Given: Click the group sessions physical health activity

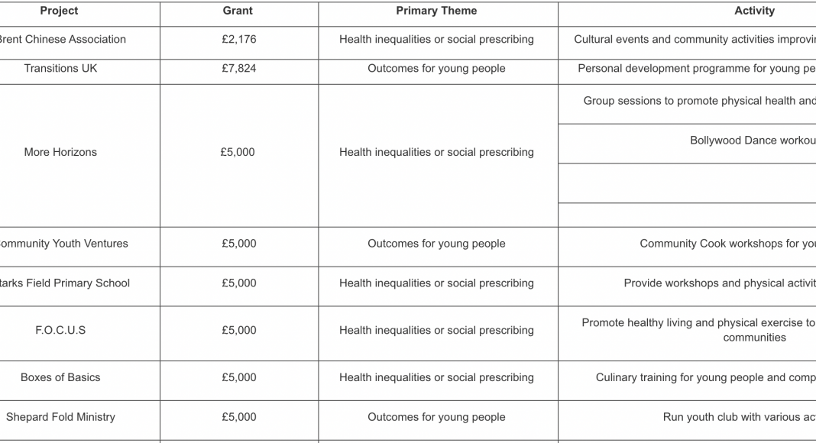Looking at the screenshot, I should (x=698, y=101).
